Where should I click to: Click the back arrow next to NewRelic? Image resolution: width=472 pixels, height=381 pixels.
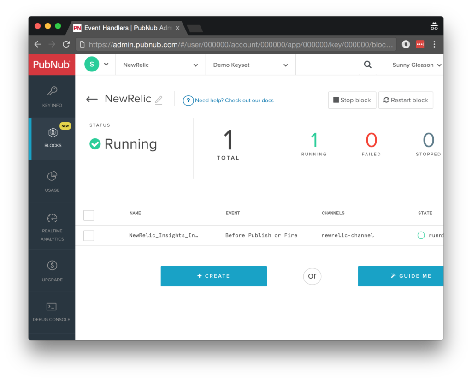coord(91,99)
